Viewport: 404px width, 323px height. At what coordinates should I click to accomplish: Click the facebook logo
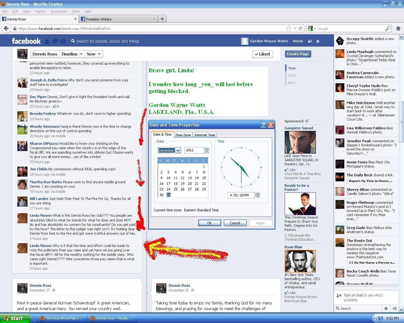pos(26,41)
